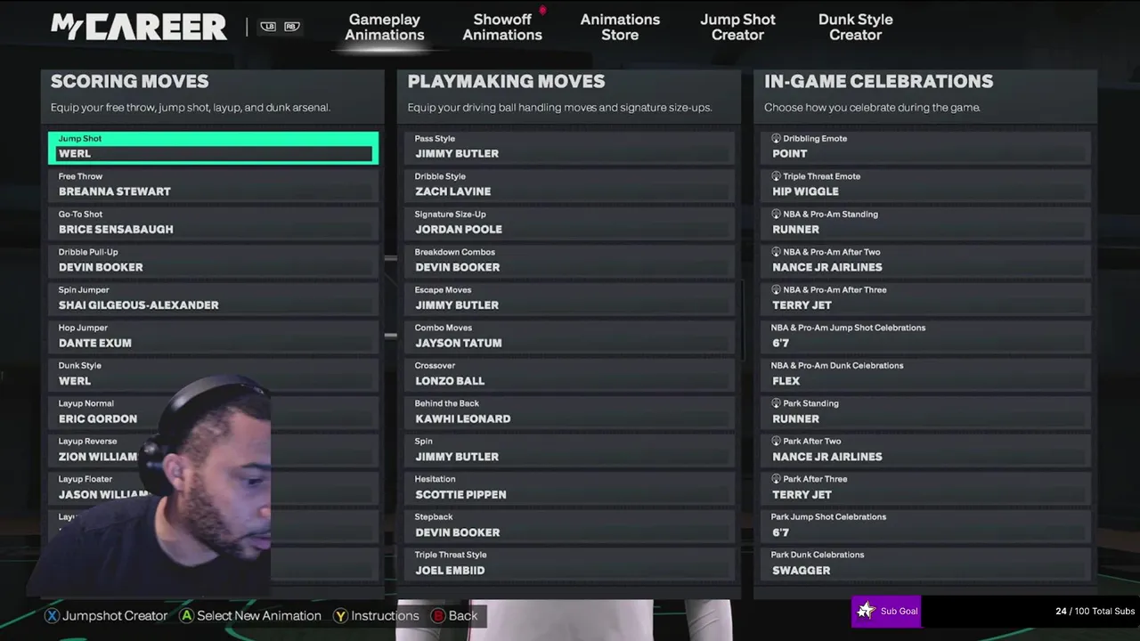Click the icon beside Park Standing
Viewport: 1140px width, 641px height.
tap(776, 403)
